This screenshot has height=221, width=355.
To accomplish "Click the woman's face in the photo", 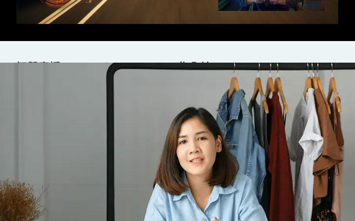I will [196, 145].
